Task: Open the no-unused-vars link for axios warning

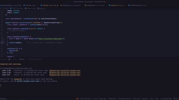Action: [65, 75]
